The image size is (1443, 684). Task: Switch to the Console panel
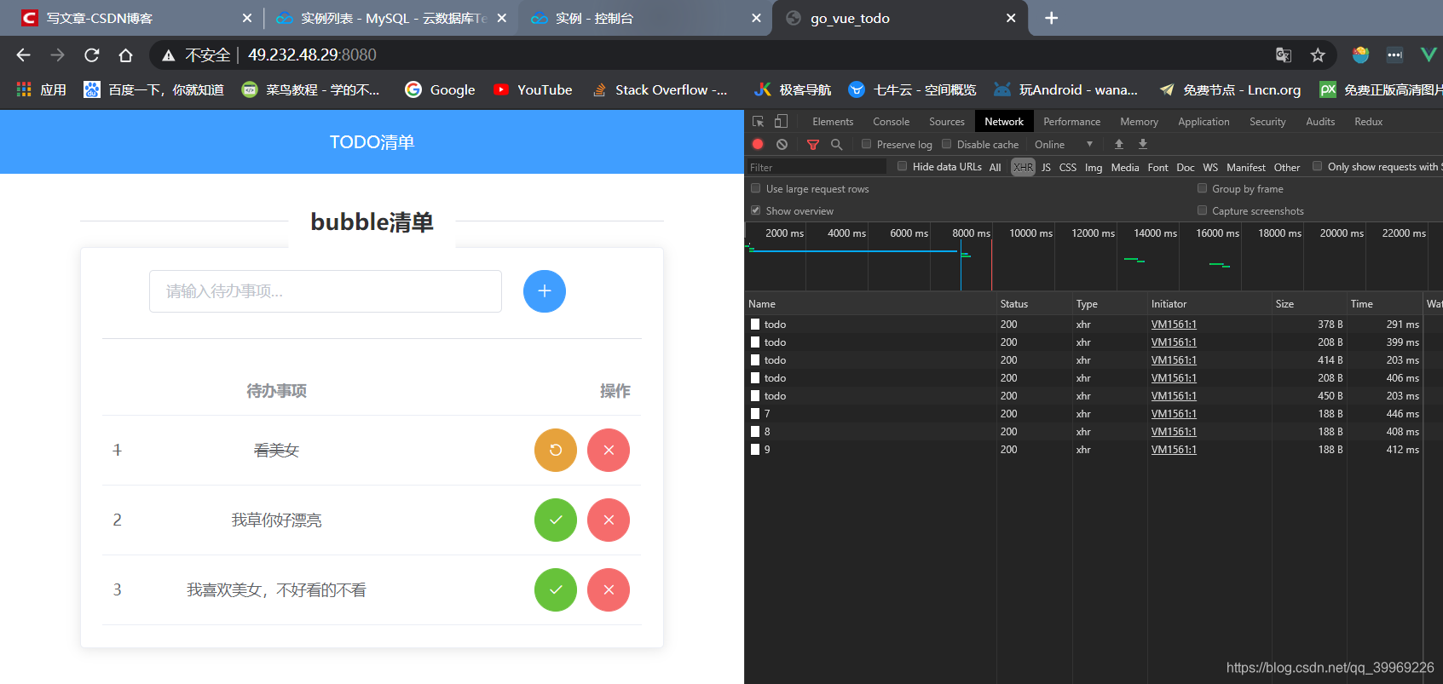(x=891, y=122)
